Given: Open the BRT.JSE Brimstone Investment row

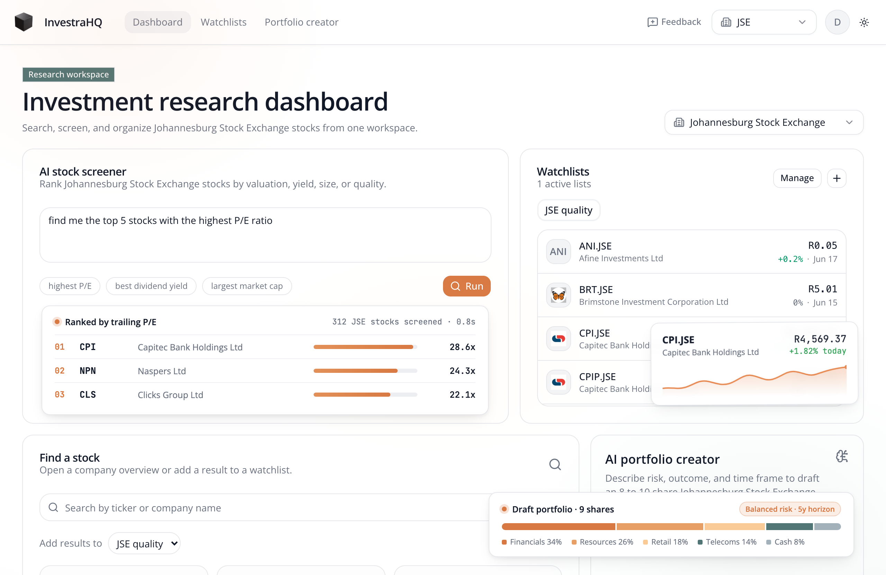Looking at the screenshot, I should 692,295.
